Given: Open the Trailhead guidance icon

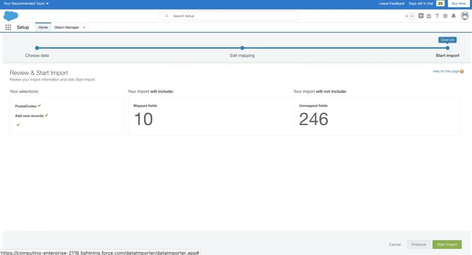Looking at the screenshot, I should tap(429, 16).
